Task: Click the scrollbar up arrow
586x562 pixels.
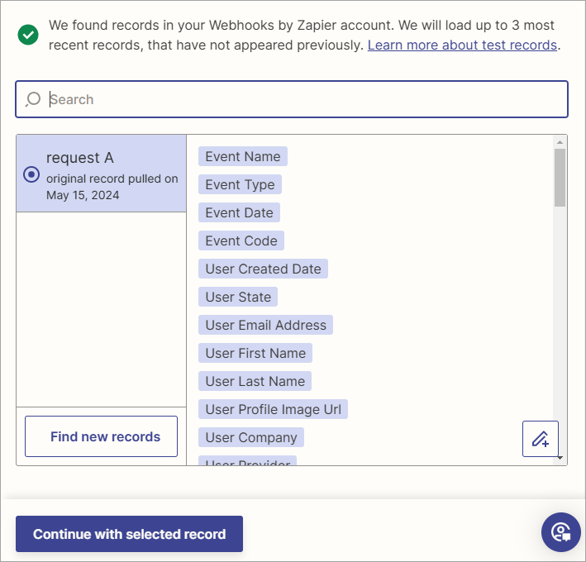Action: (560, 142)
